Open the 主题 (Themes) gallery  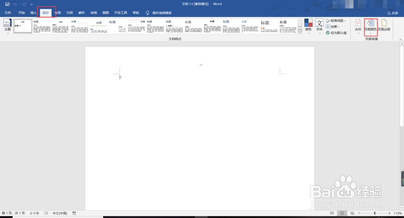click(x=7, y=27)
